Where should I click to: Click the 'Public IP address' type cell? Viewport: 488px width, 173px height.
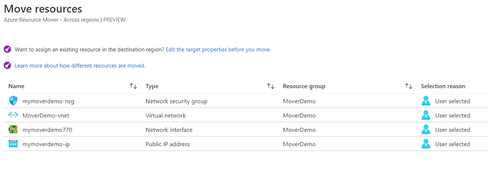click(168, 144)
